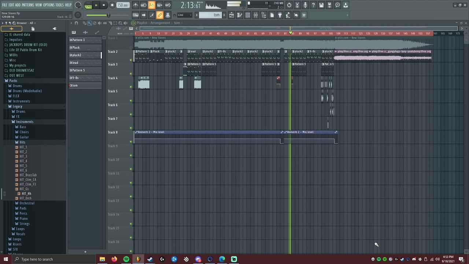Toggle the 3.2.1 countdown before recording

(151, 5)
